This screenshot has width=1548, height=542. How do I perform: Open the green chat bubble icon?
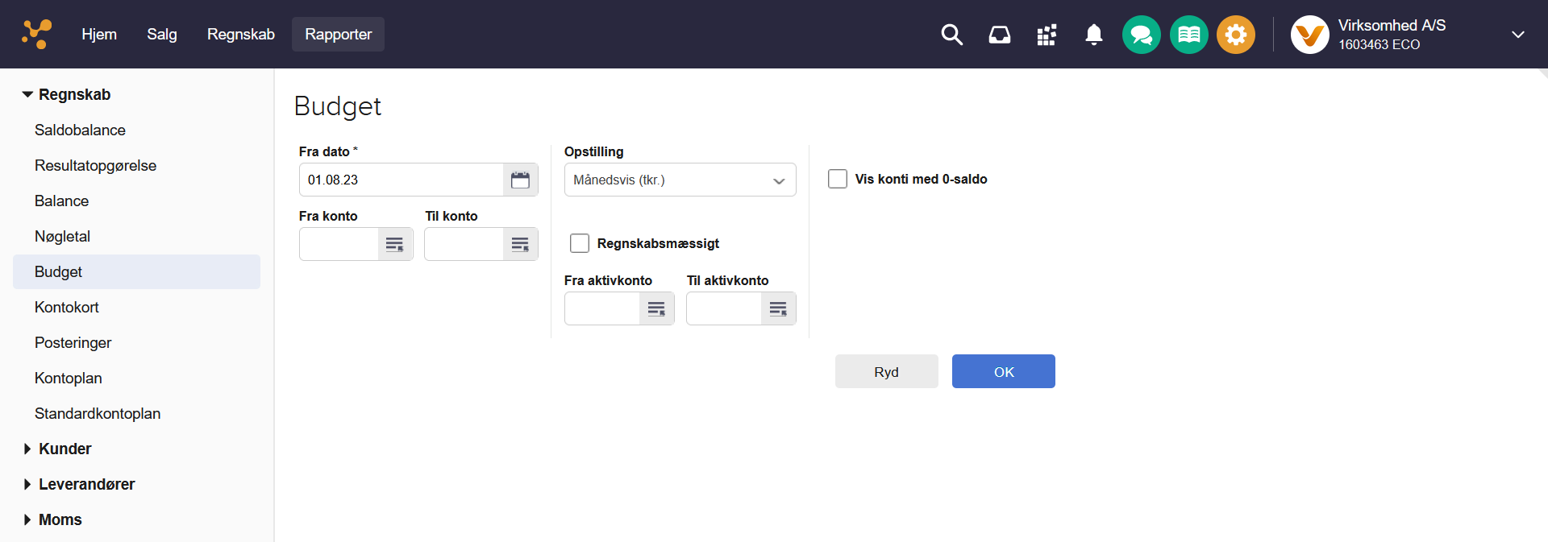click(1141, 35)
